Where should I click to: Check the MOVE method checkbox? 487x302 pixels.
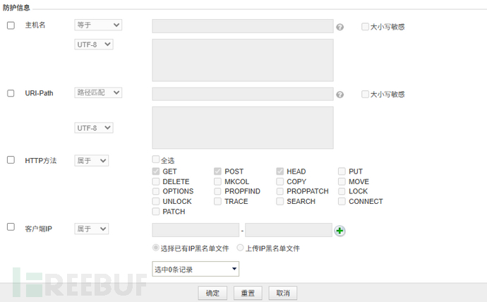[x=342, y=181]
